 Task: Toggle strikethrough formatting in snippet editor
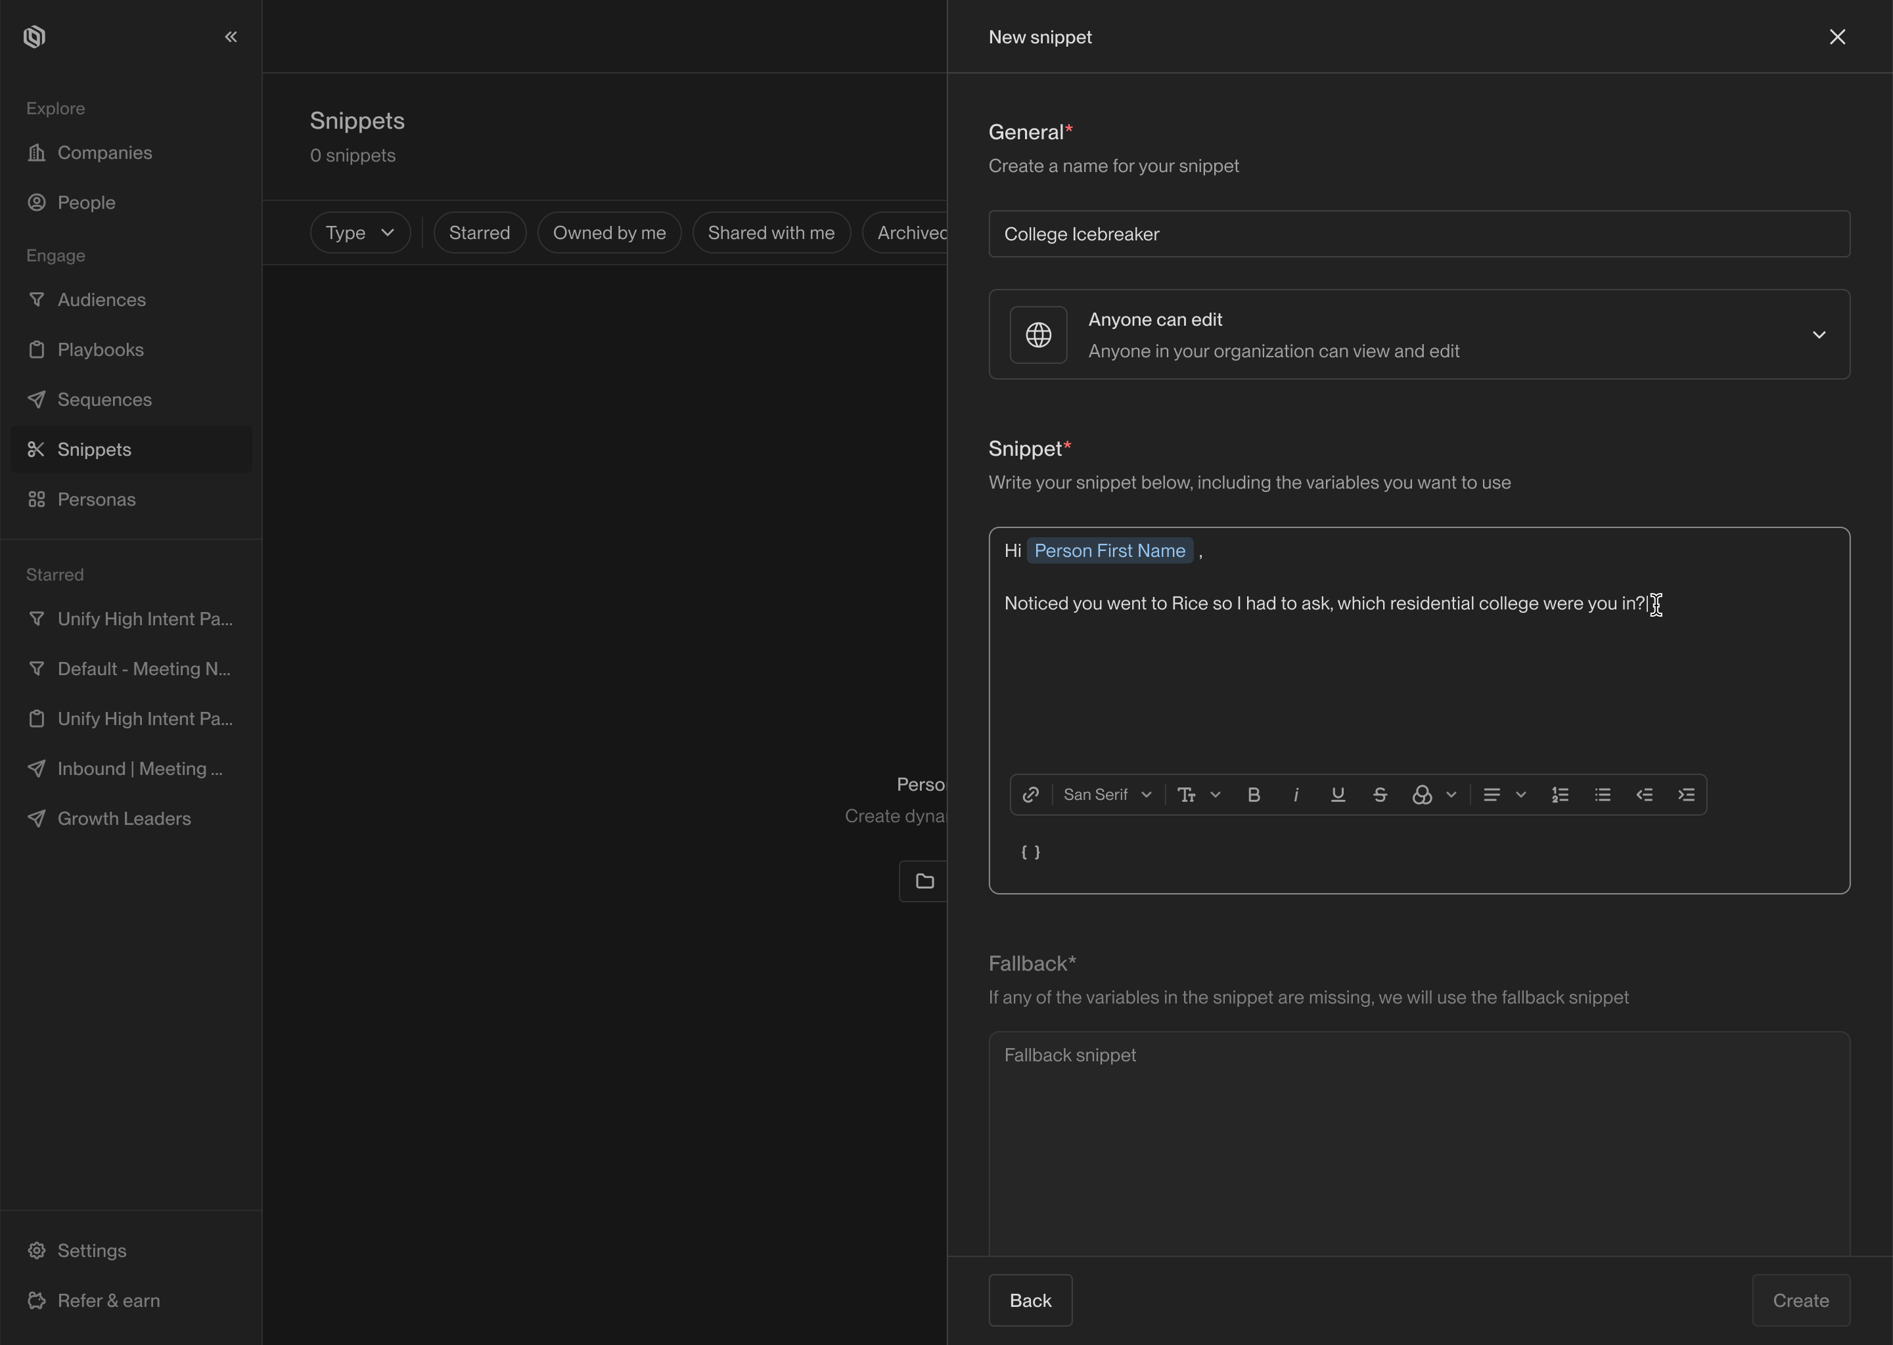pyautogui.click(x=1379, y=794)
